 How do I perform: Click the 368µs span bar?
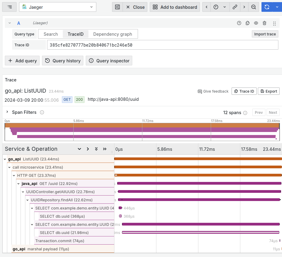[120, 216]
